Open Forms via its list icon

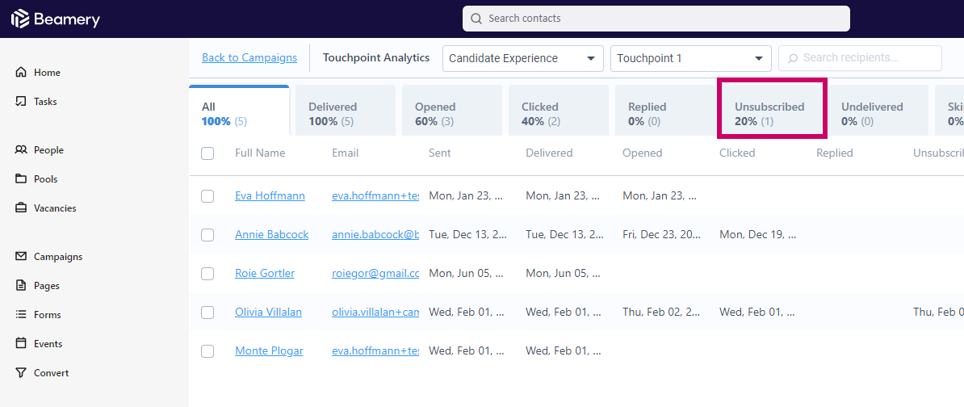point(22,314)
